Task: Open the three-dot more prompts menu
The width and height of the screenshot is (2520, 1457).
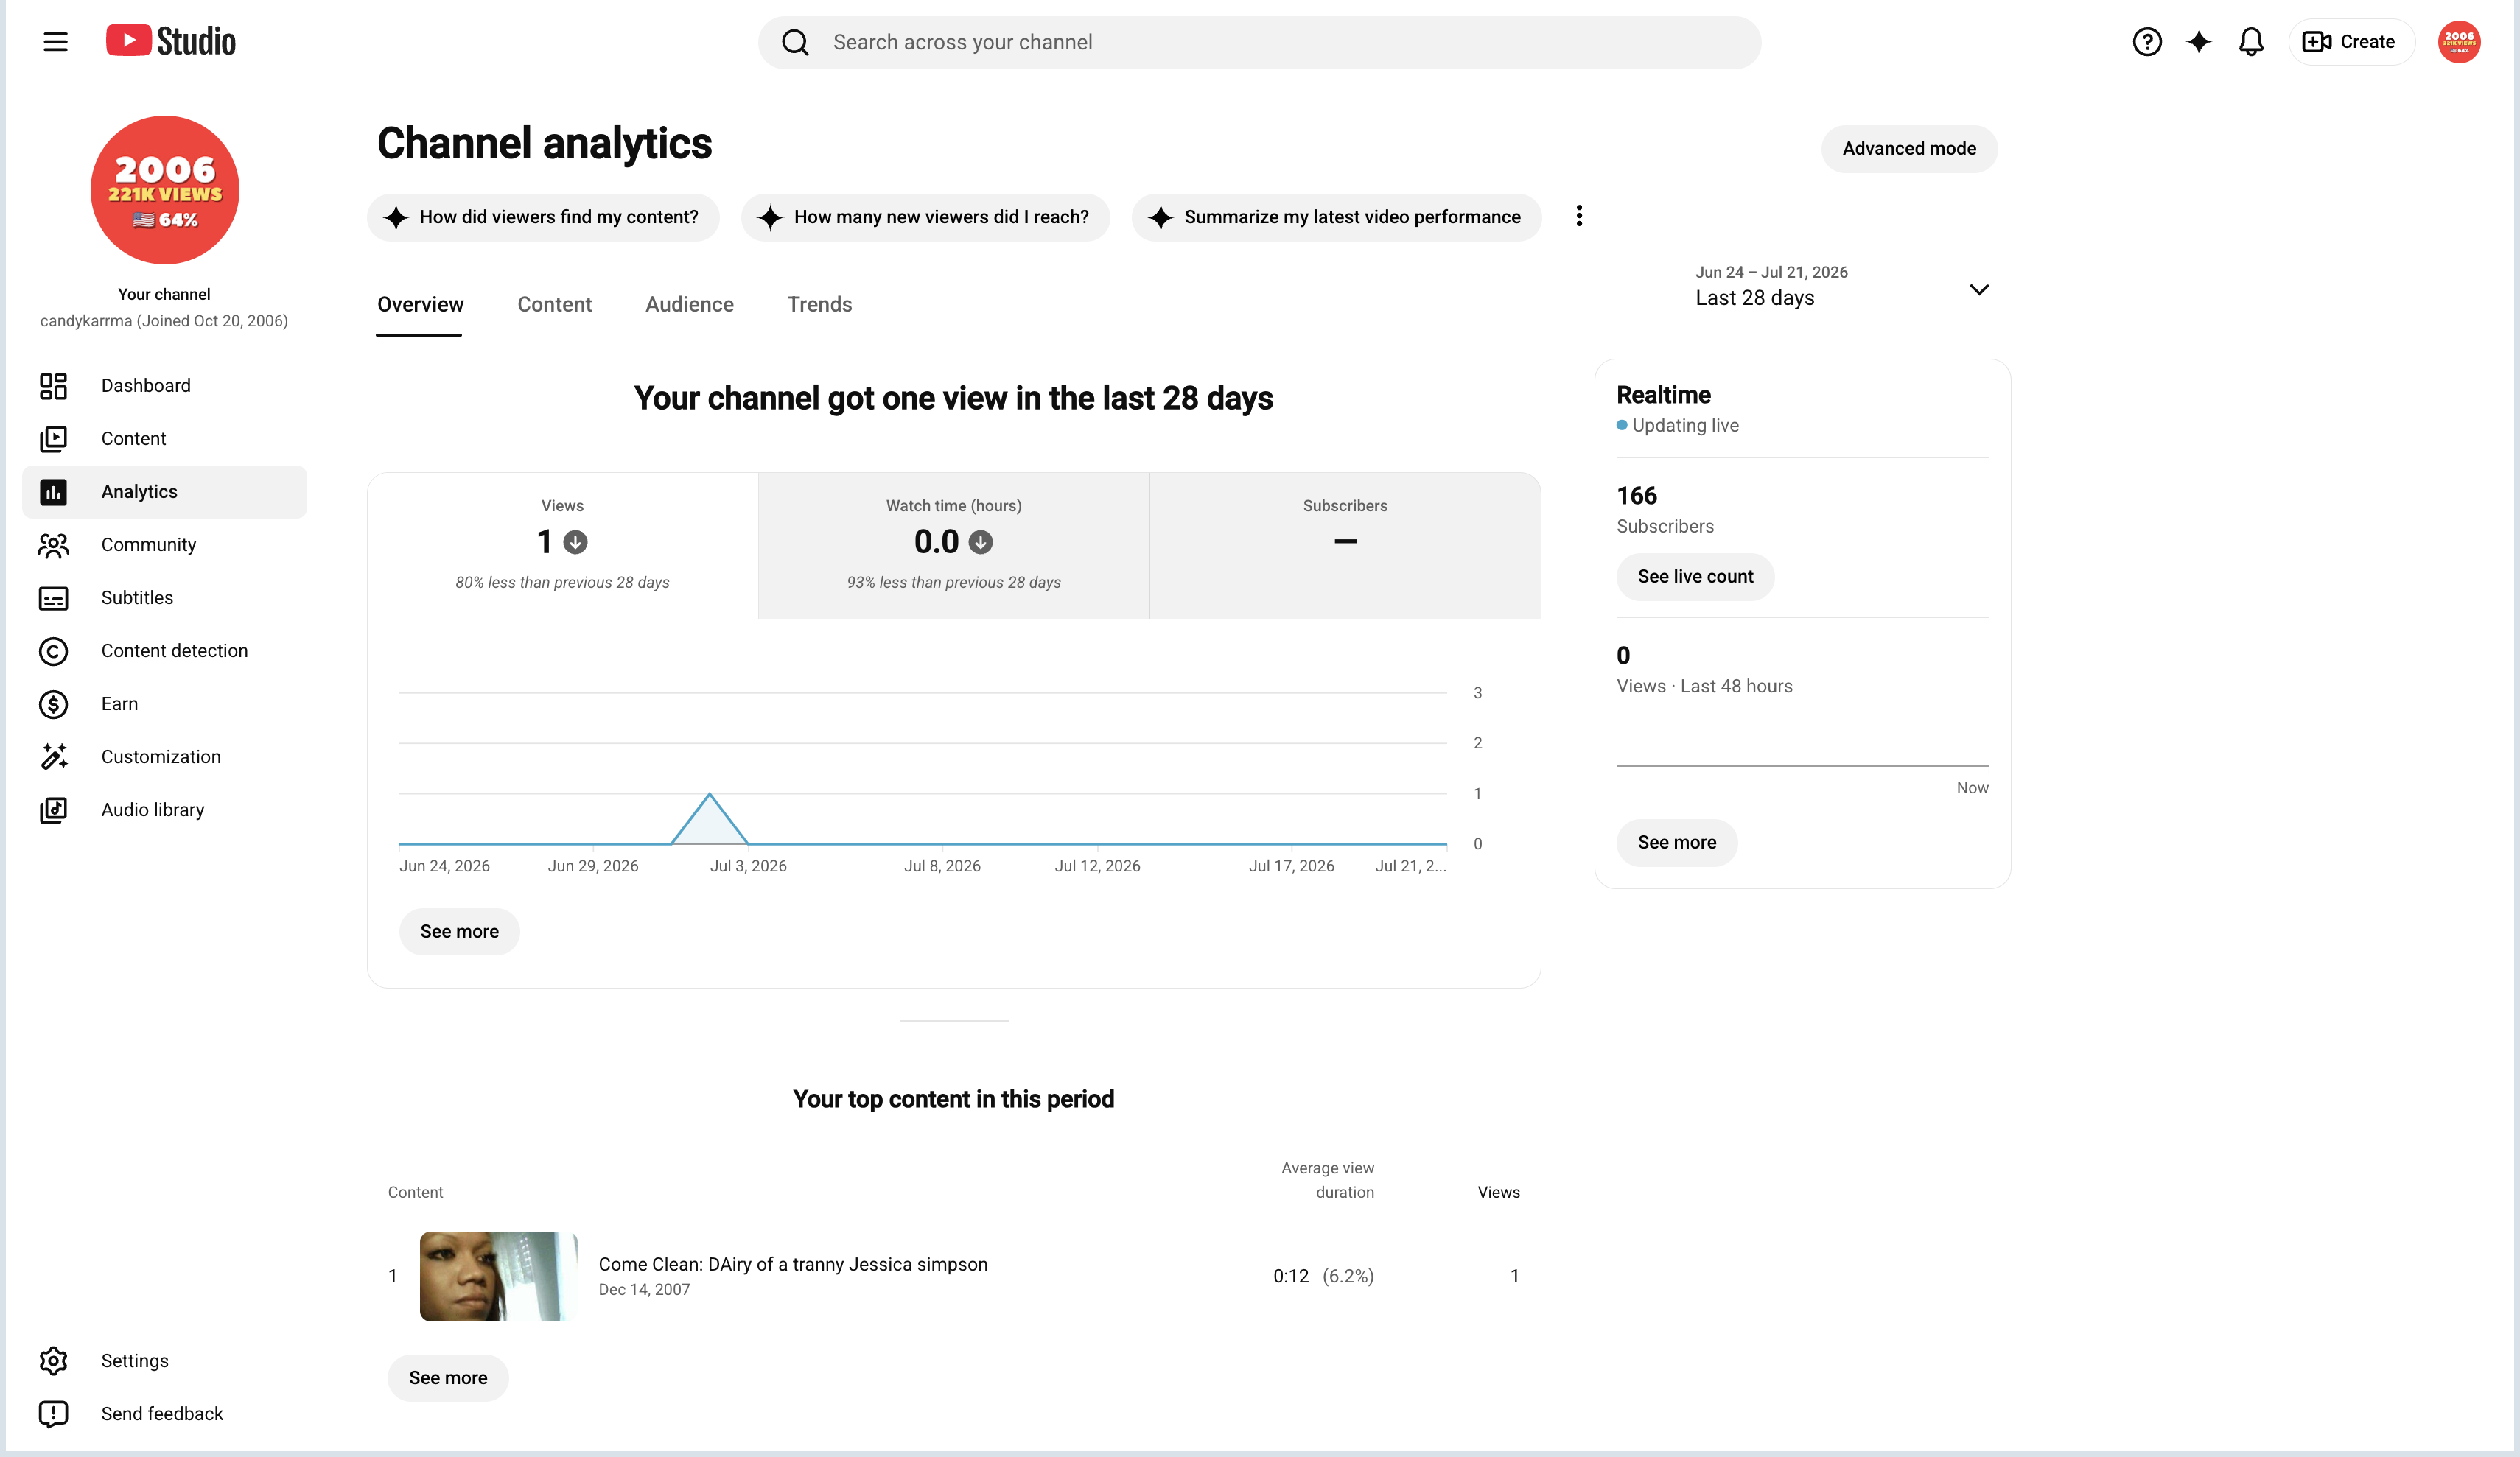Action: click(x=1579, y=216)
